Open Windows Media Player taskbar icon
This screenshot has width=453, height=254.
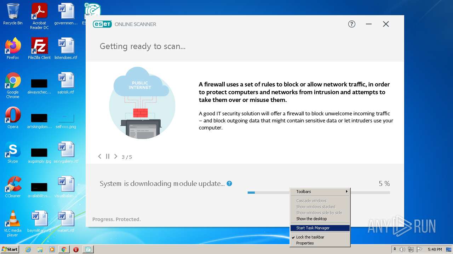click(x=52, y=249)
